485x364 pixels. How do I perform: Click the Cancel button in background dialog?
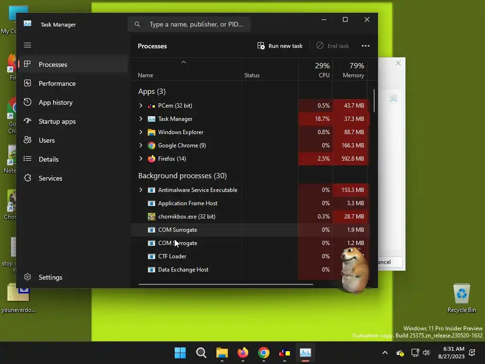pos(390,262)
